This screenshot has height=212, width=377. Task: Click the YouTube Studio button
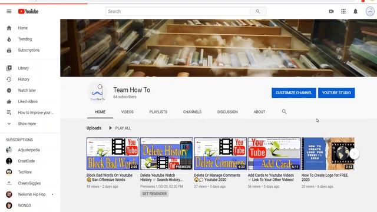tap(336, 93)
